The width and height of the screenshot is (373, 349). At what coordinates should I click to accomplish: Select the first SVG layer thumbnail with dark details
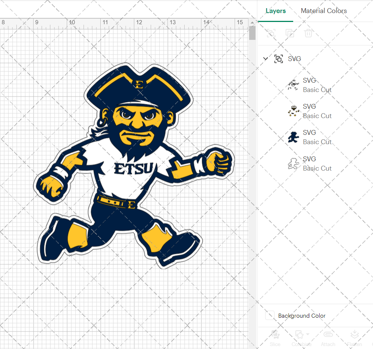[293, 85]
